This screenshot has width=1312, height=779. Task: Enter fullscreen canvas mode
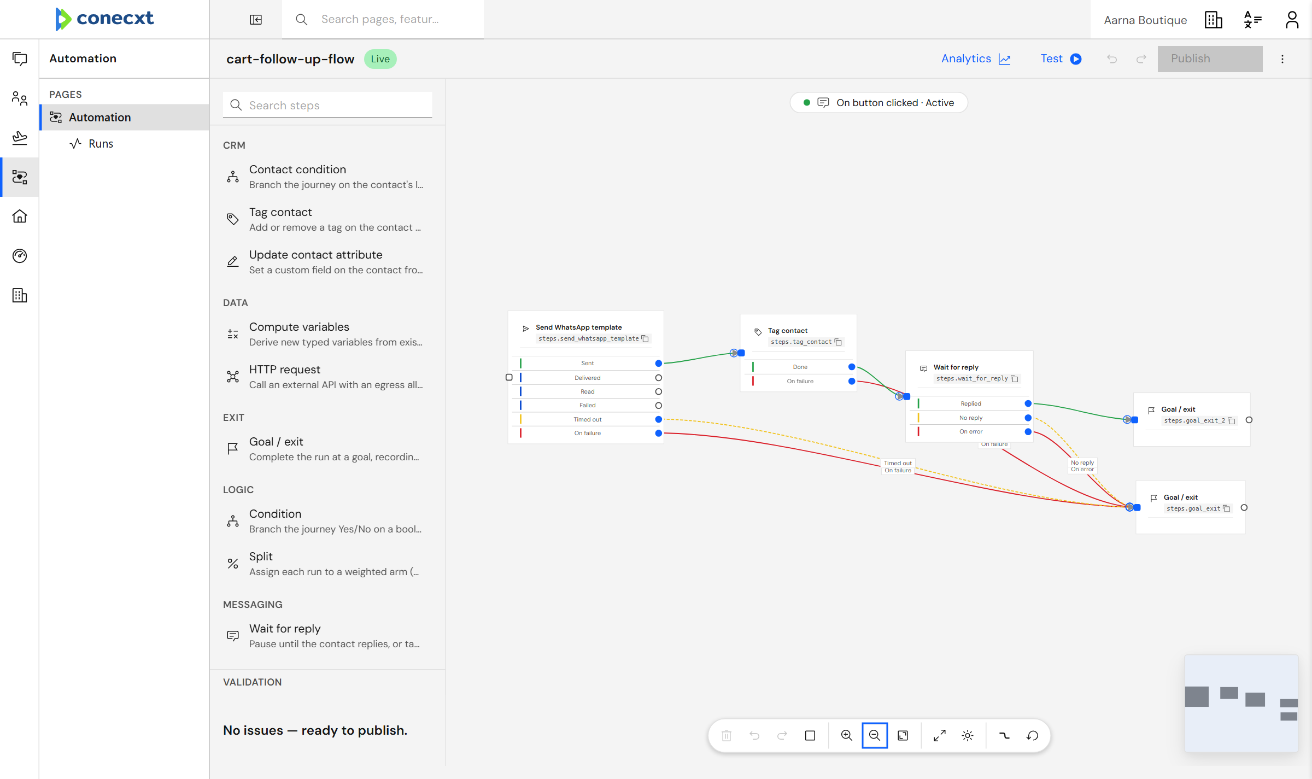click(x=940, y=735)
